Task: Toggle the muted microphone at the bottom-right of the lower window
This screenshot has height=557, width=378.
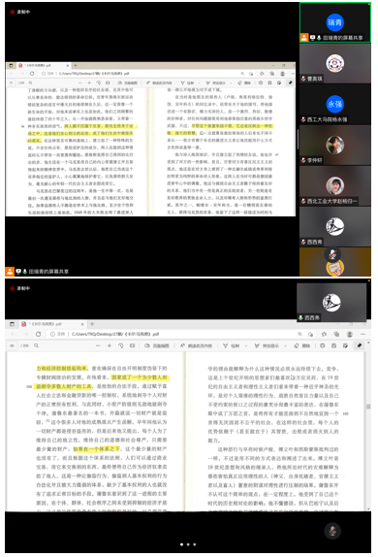Action: point(332,531)
